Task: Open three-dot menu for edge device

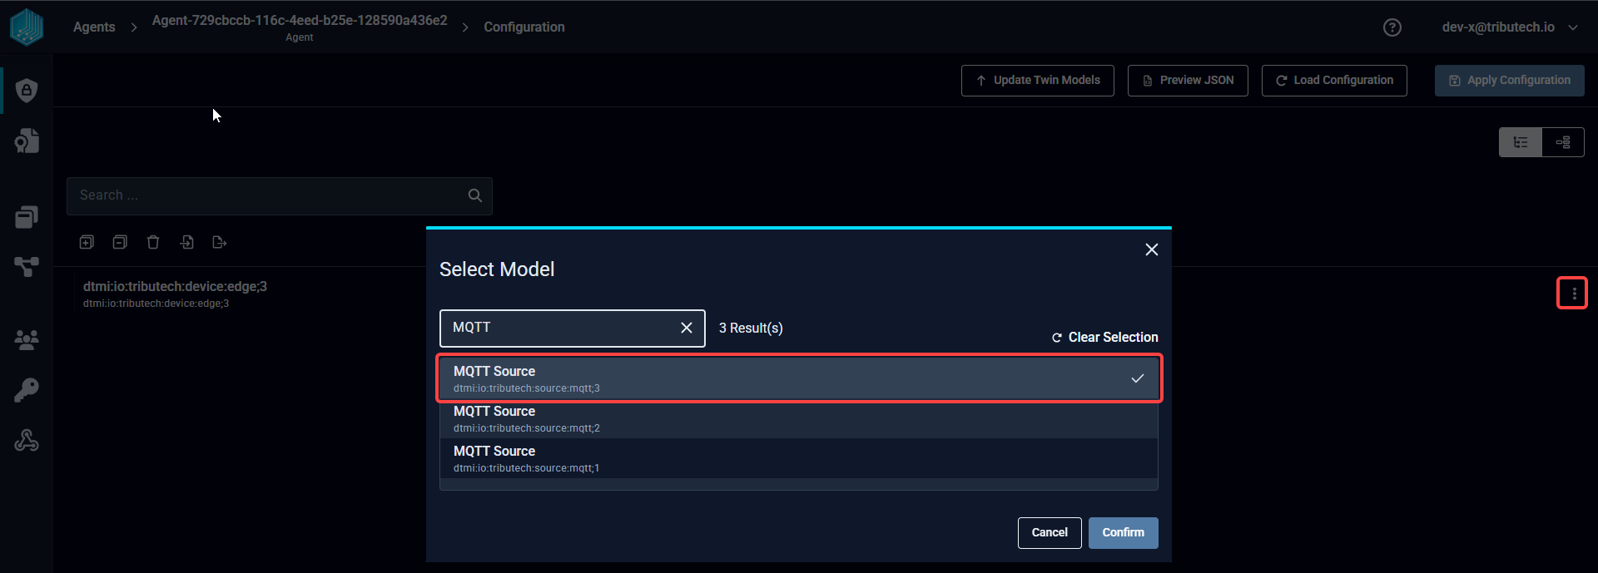Action: (1573, 293)
